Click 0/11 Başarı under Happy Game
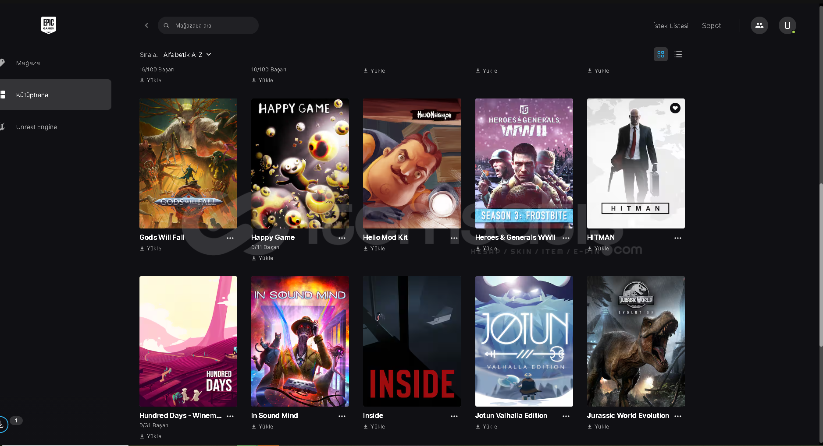823x446 pixels. pos(265,247)
